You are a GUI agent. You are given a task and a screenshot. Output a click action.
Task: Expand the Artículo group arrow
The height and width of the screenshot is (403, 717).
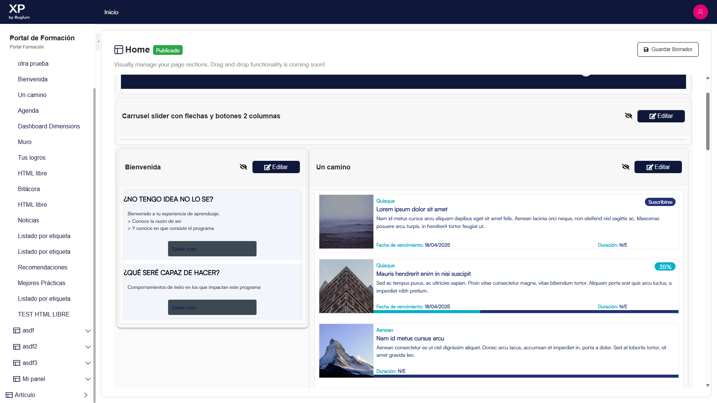click(x=86, y=395)
